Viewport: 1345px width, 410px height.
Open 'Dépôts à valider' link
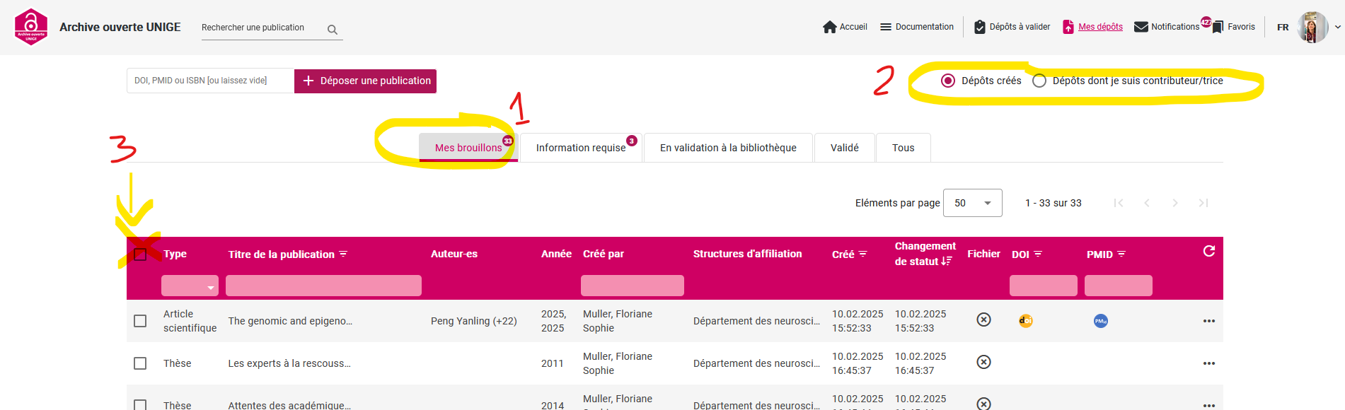(1012, 27)
